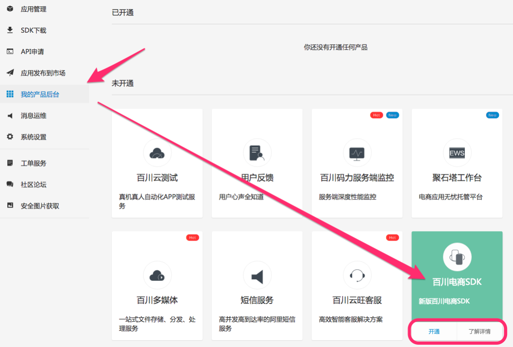The height and width of the screenshot is (347, 513).
Task: Click description 用户心声全知道
Action: (241, 197)
